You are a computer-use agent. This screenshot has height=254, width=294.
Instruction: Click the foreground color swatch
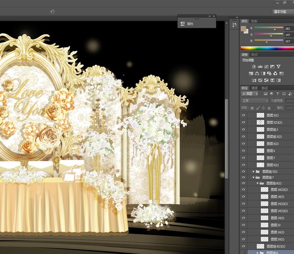click(244, 29)
